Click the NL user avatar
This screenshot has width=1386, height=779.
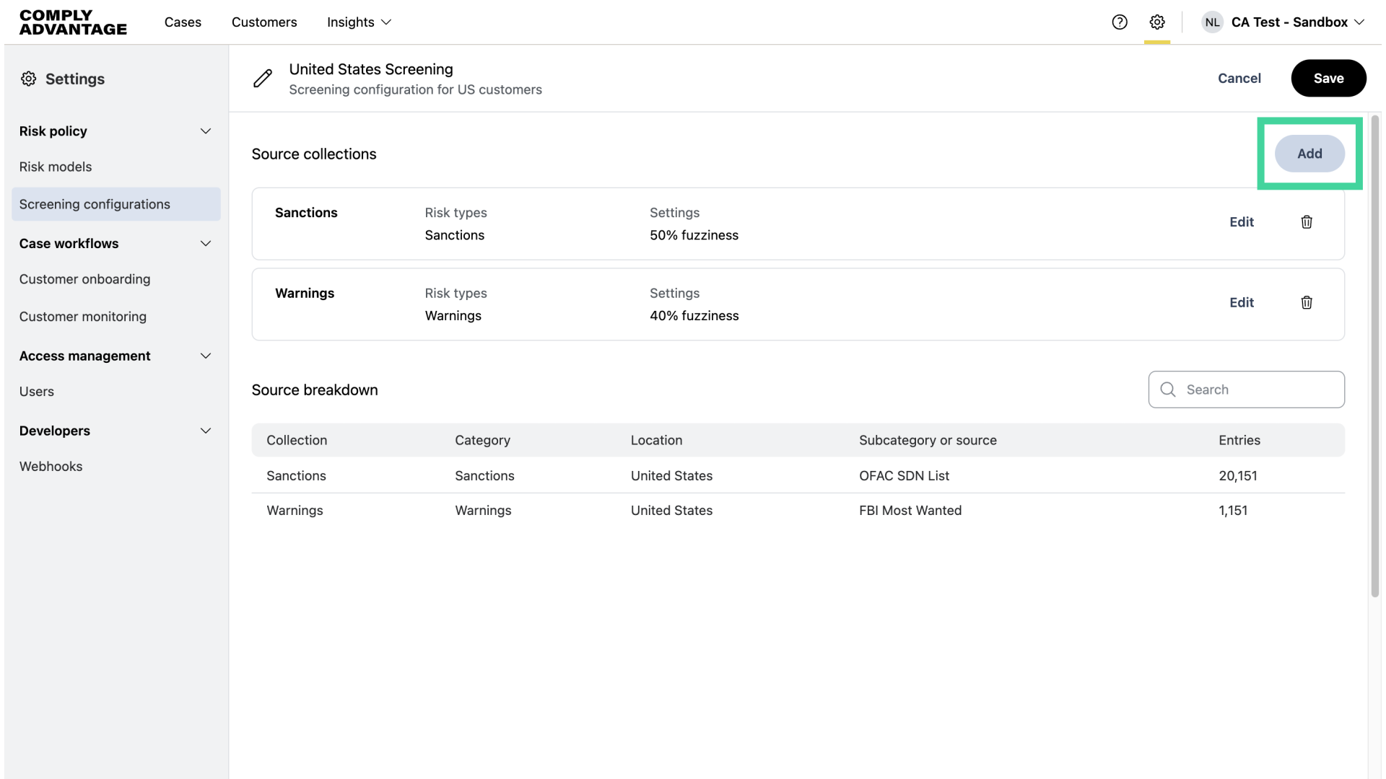click(x=1212, y=22)
